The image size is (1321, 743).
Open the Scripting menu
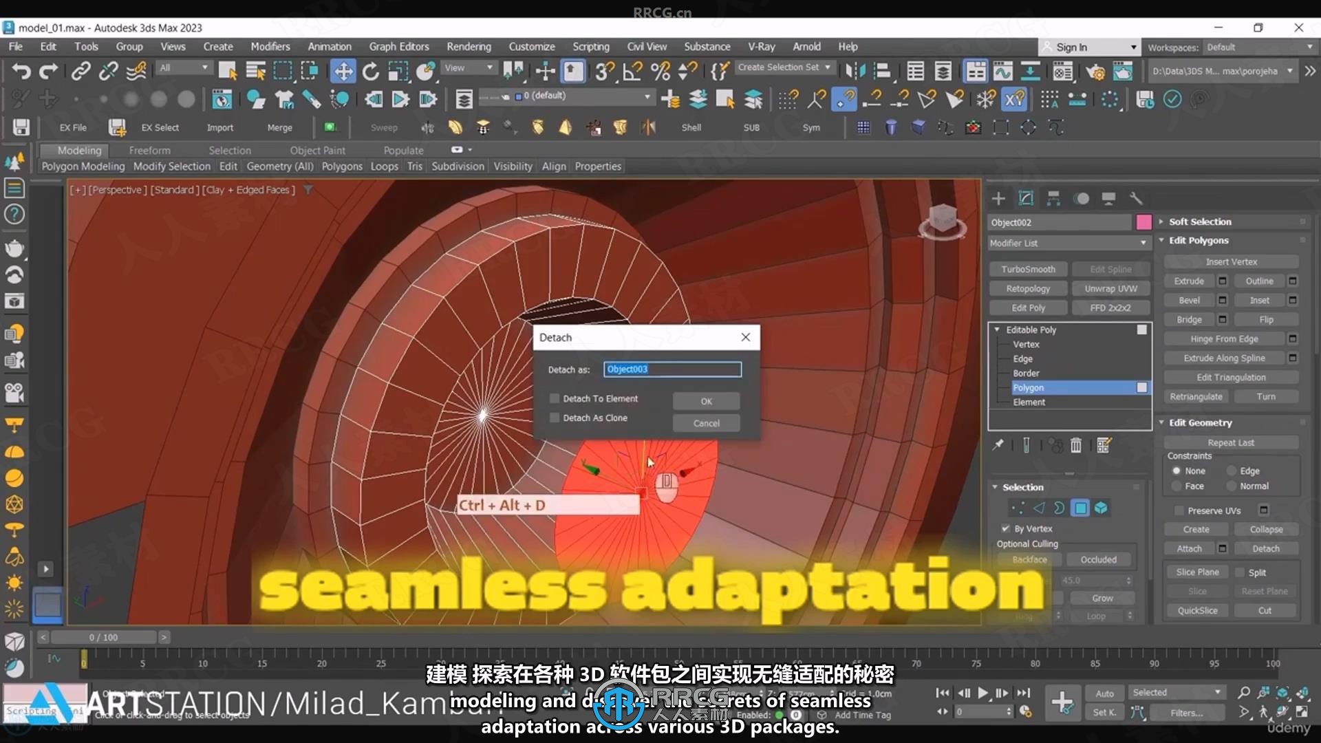pyautogui.click(x=591, y=46)
